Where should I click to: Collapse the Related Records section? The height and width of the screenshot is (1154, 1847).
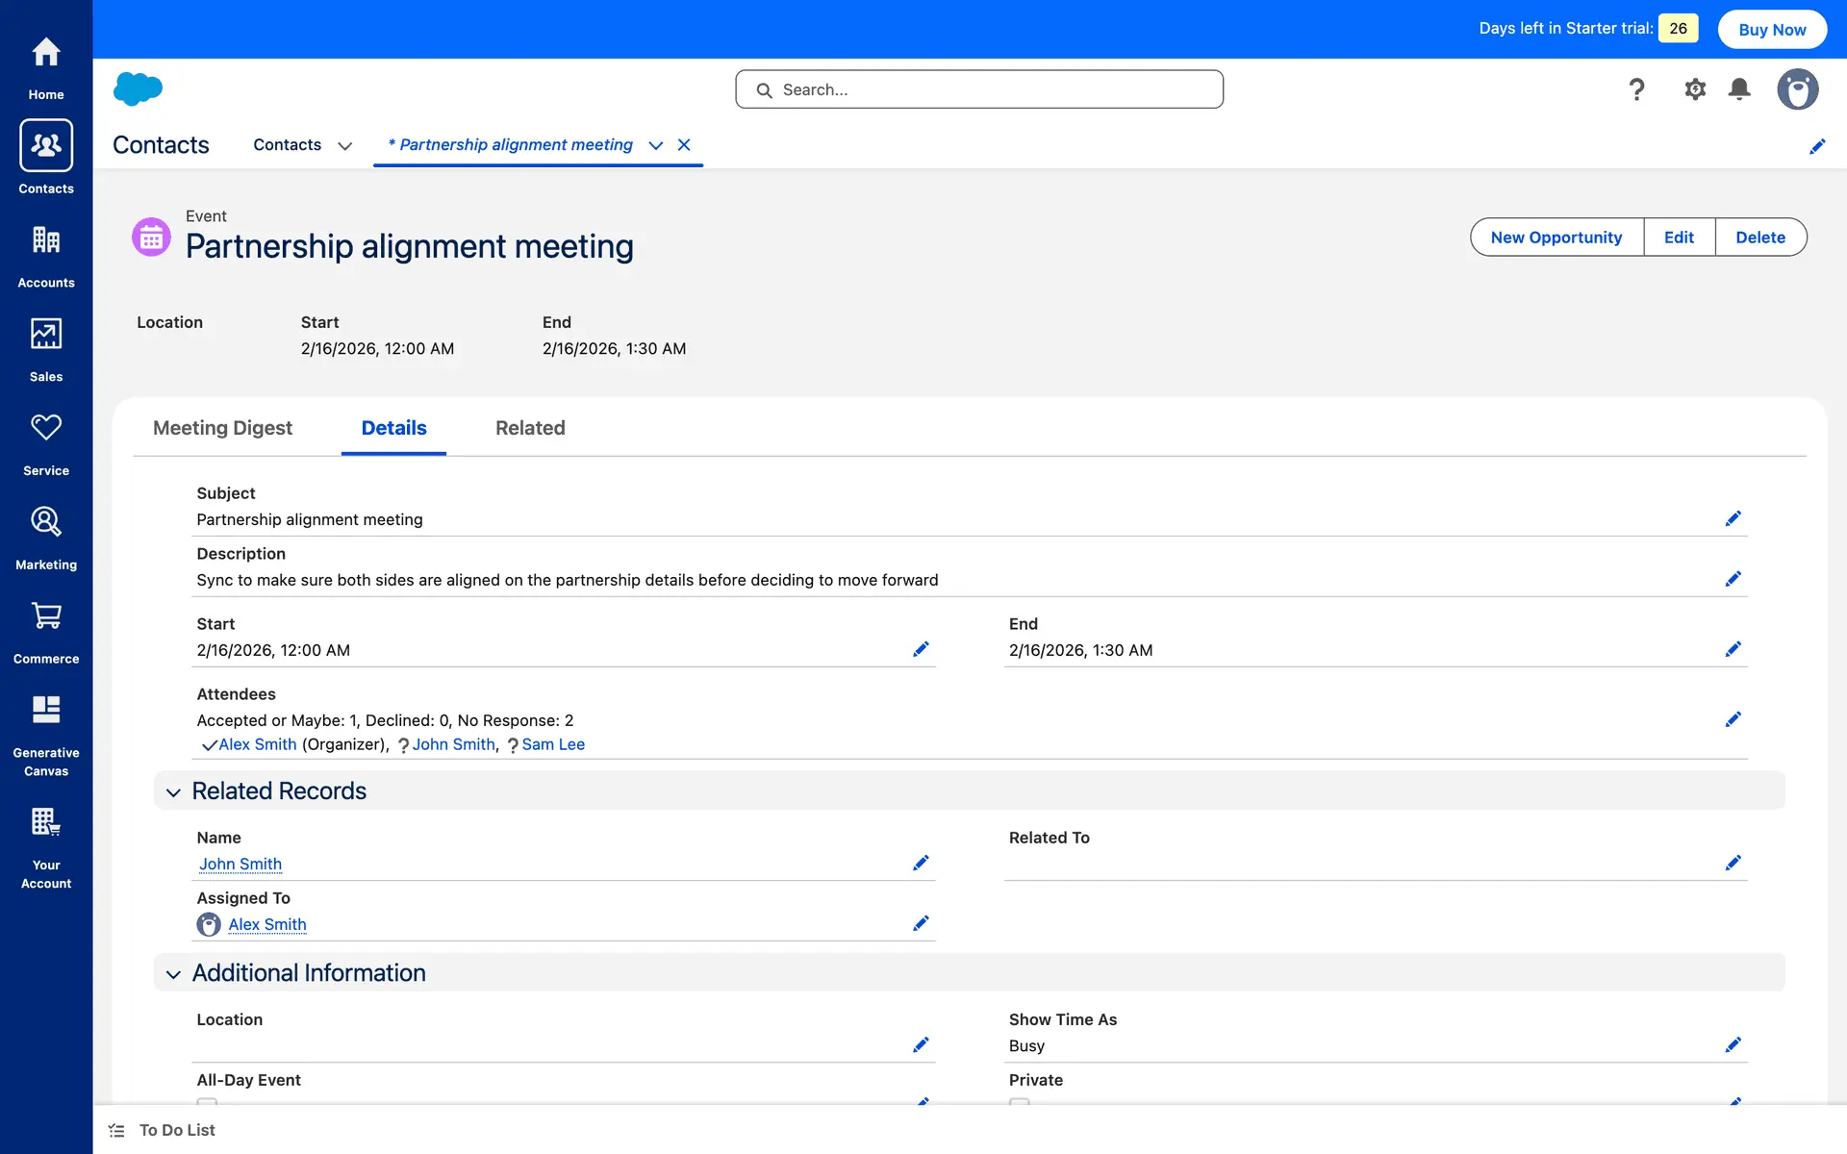[x=173, y=791]
